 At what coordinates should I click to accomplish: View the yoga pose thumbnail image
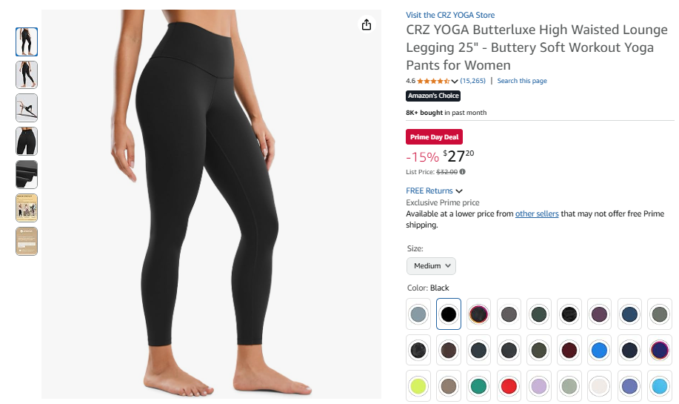point(27,108)
